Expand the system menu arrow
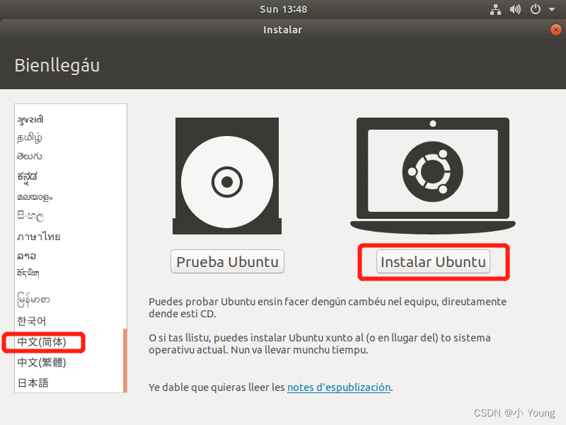 tap(552, 9)
